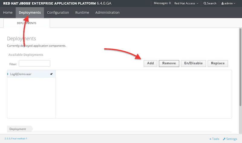Image resolution: width=242 pixels, height=143 pixels.
Task: Click the Red Hat JBoss platform title
Action: [57, 3]
